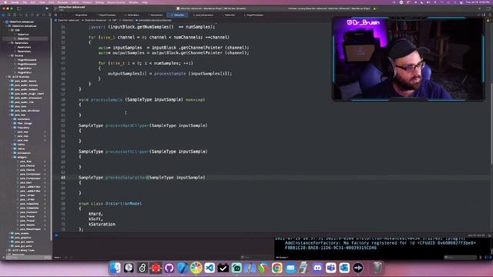Viewport: 493px width, 277px height.
Task: Collapse the frequency folder
Action: pos(12,128)
